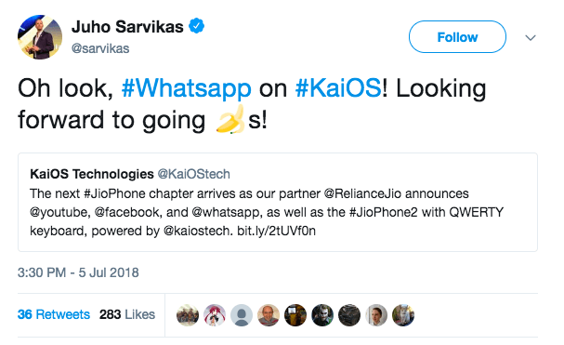Open Juho Sarvikas profile picture
This screenshot has height=345, width=564.
(x=40, y=37)
